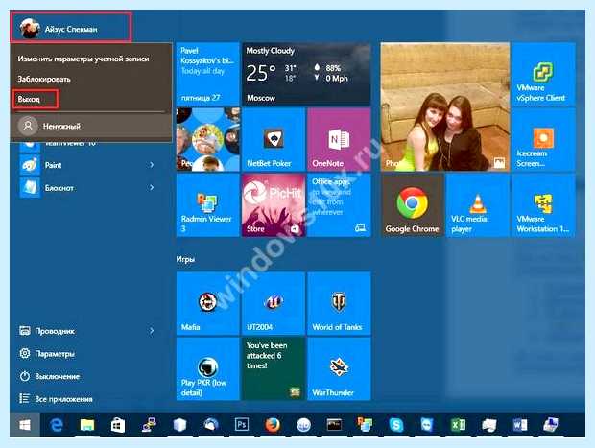
Task: Click the user account Айзус Спекман
Action: tap(71, 27)
